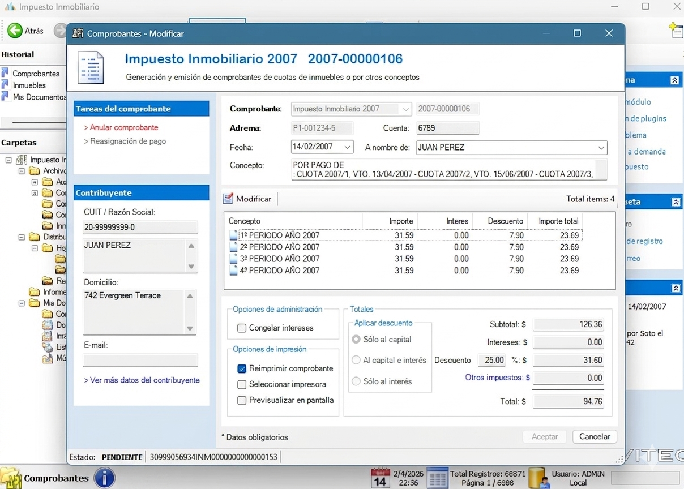Sort the items table by the Importe total column header

[x=555, y=221]
